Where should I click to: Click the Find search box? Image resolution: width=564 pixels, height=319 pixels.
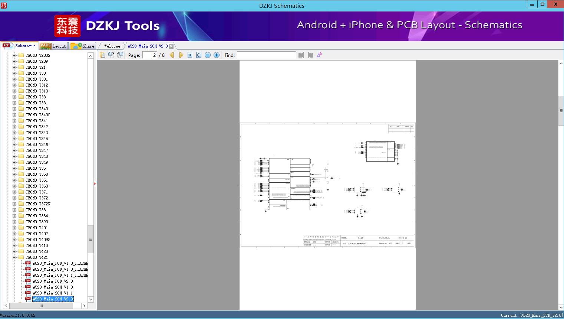(267, 55)
